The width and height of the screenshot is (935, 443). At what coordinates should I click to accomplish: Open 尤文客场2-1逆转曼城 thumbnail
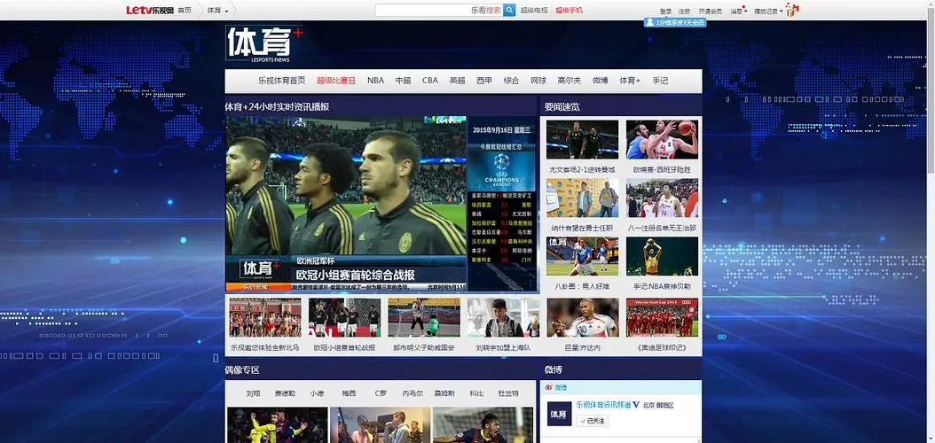(x=582, y=139)
